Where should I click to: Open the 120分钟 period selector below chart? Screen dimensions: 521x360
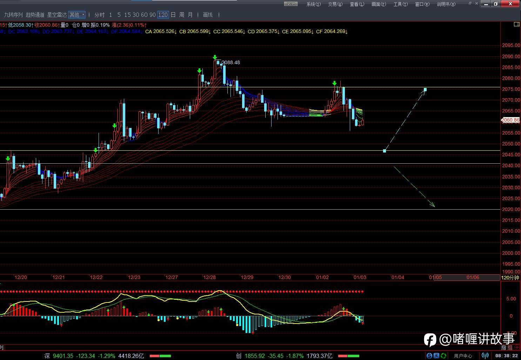pos(510,278)
